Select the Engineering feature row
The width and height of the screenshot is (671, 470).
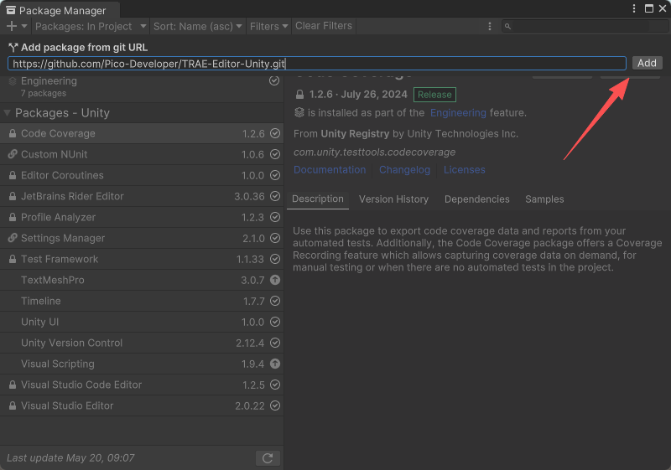(x=142, y=87)
